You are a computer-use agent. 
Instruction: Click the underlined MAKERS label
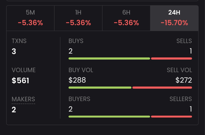pos(23,99)
